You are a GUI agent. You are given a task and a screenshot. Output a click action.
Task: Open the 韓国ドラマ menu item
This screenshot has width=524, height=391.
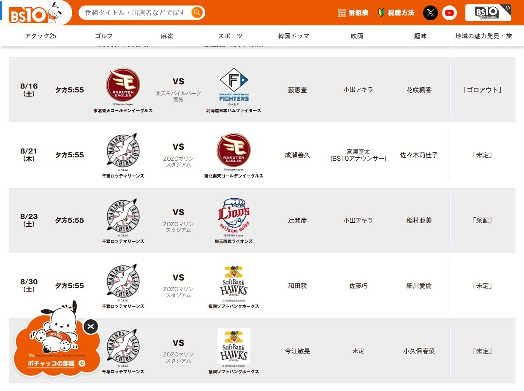[294, 36]
